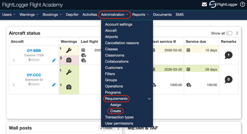Click the calendar icon in OY-BBB last flight
Image resolution: width=247 pixels, height=134 pixels.
tap(83, 50)
